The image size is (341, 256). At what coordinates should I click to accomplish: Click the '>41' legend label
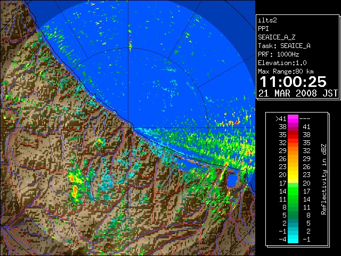[x=281, y=118]
